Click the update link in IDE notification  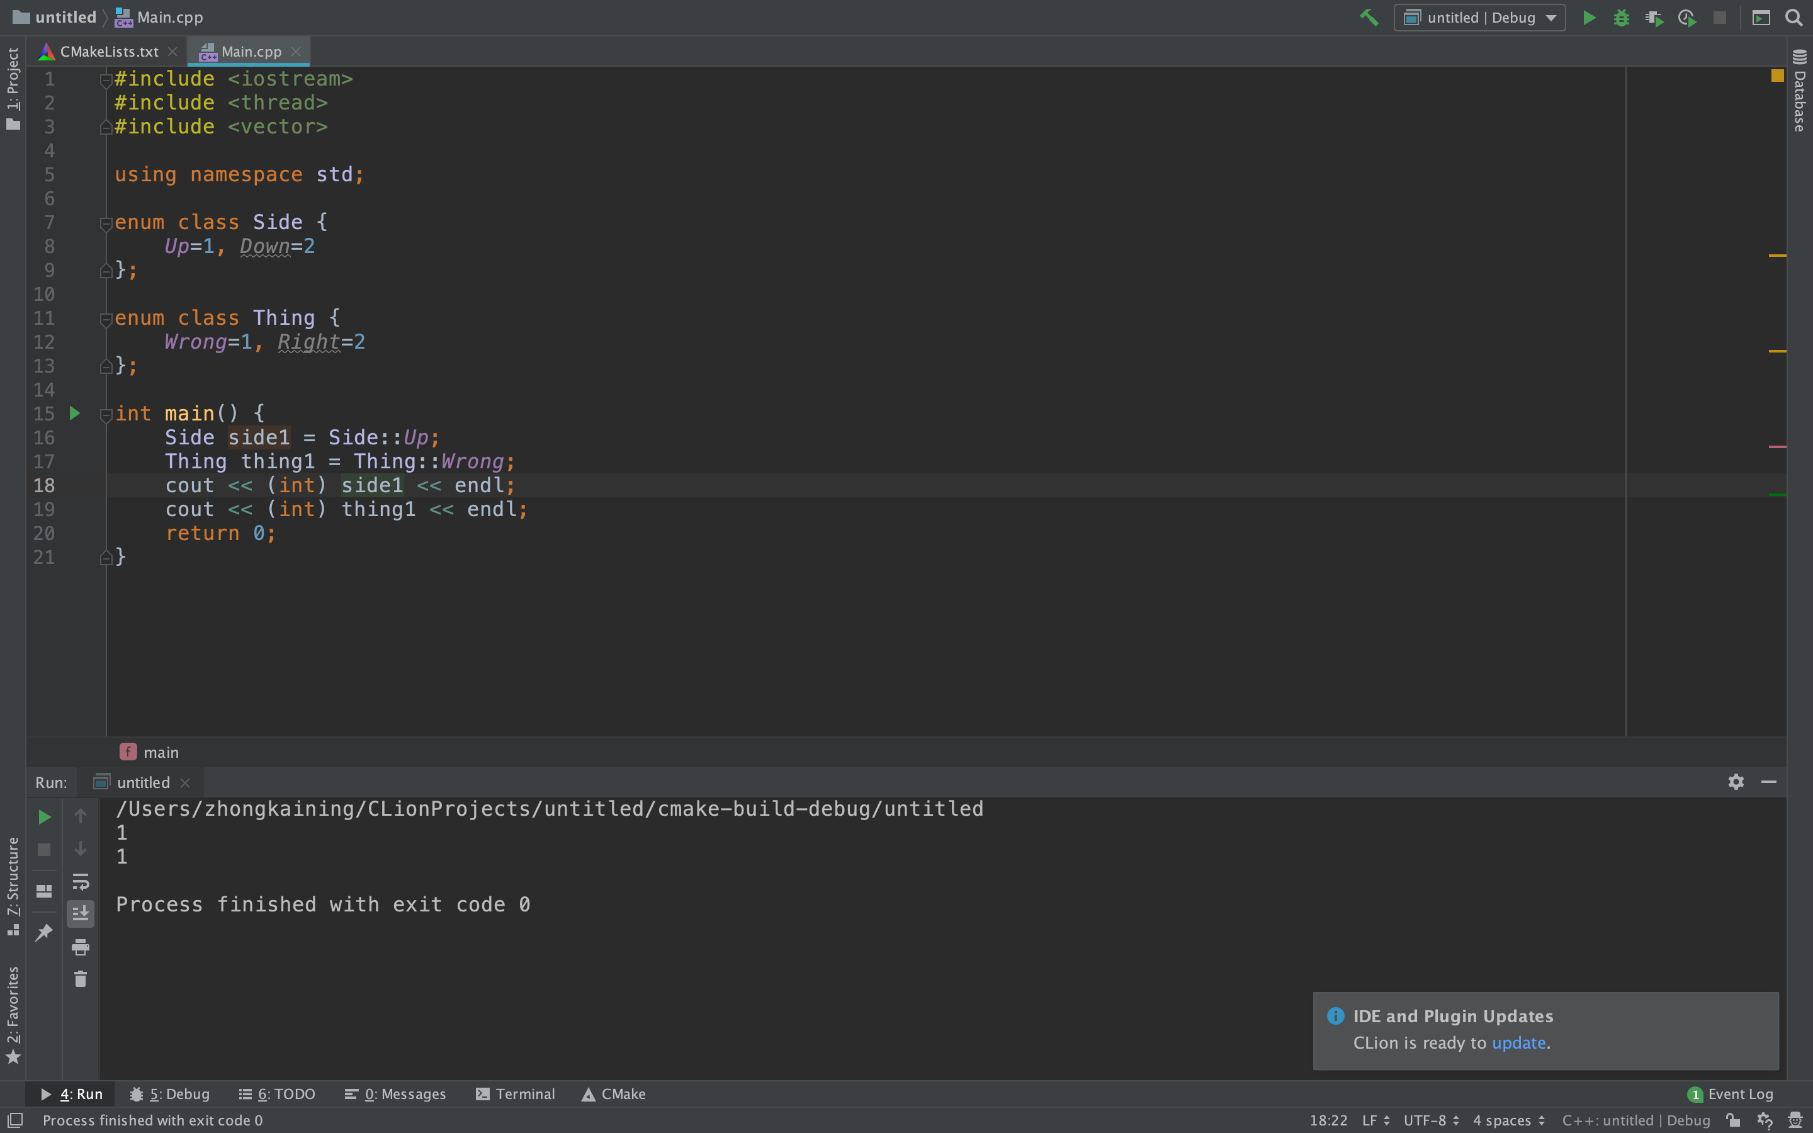pyautogui.click(x=1518, y=1043)
